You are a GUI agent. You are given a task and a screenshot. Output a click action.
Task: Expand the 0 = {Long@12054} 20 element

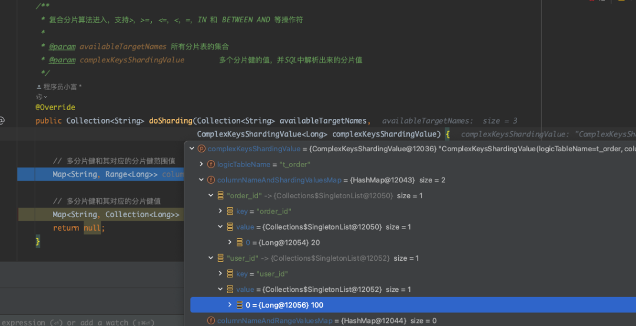pos(230,242)
